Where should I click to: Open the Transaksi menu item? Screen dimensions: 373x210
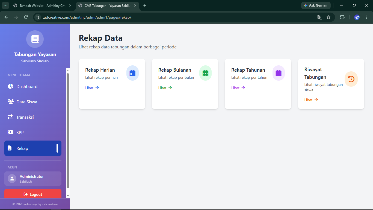coord(33,117)
